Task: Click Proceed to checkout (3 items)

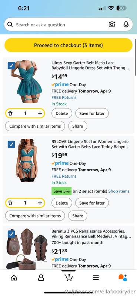Action: tap(68, 45)
